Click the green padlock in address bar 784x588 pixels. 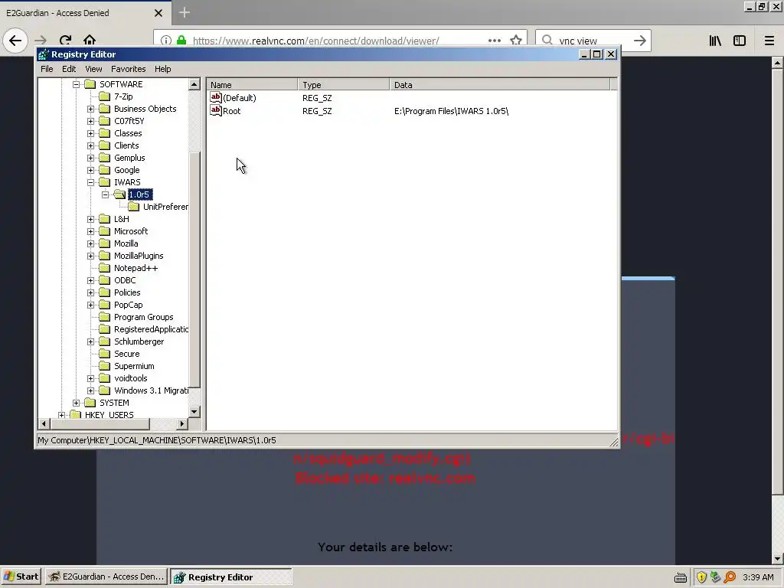(x=181, y=41)
